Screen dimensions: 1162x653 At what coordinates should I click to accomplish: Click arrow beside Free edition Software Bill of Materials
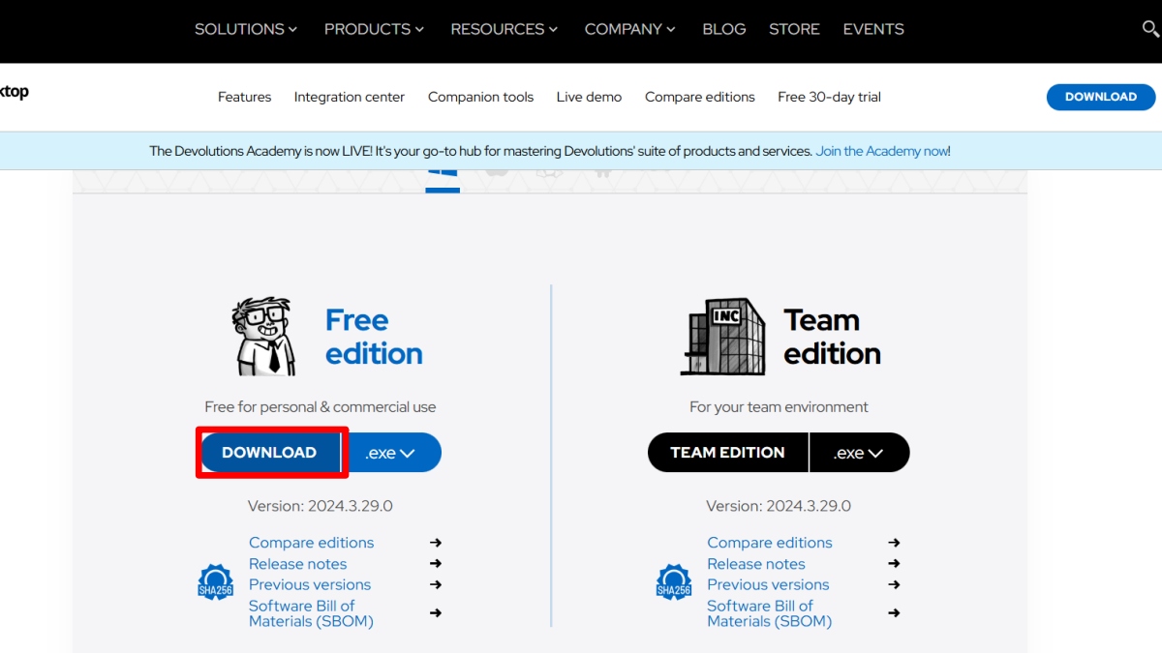coord(436,612)
